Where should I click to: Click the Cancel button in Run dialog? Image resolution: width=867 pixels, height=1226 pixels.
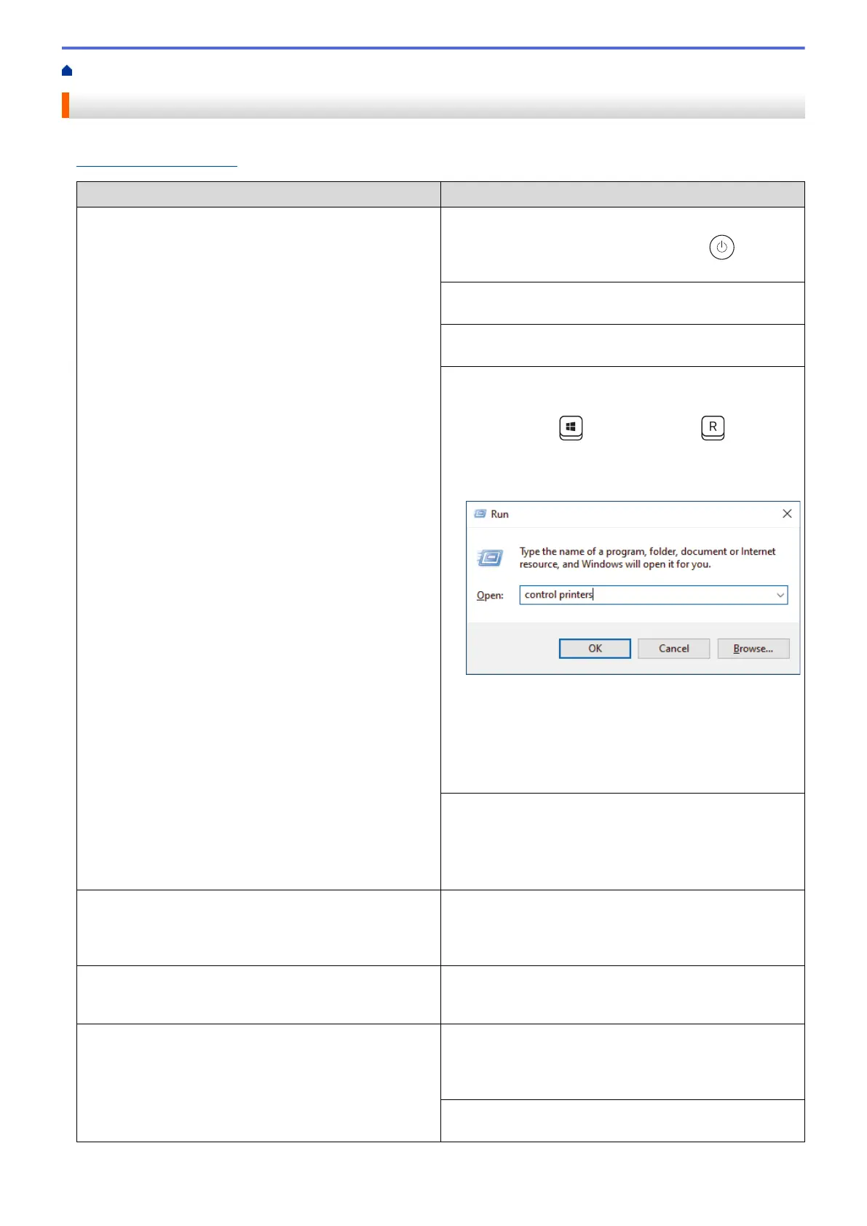673,649
